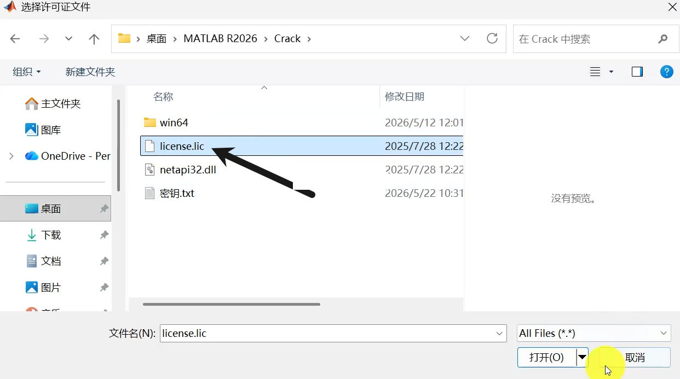The image size is (680, 379).
Task: Refresh the Crack folder view
Action: [x=492, y=38]
